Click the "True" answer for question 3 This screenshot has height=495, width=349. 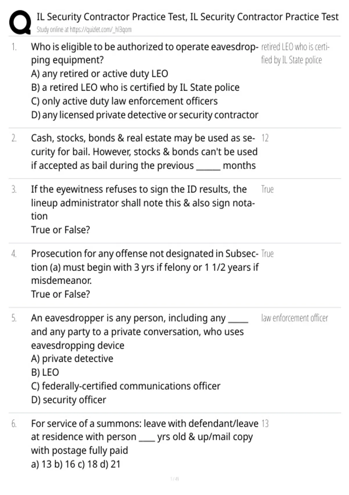[267, 189]
